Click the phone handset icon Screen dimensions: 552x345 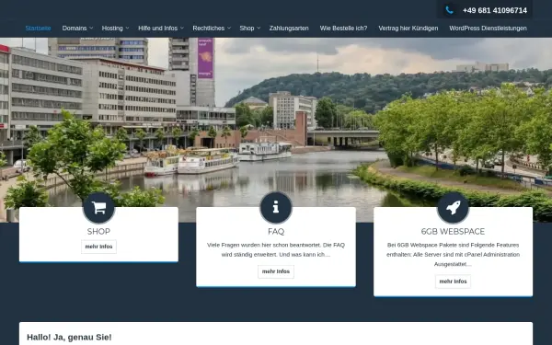pyautogui.click(x=449, y=10)
